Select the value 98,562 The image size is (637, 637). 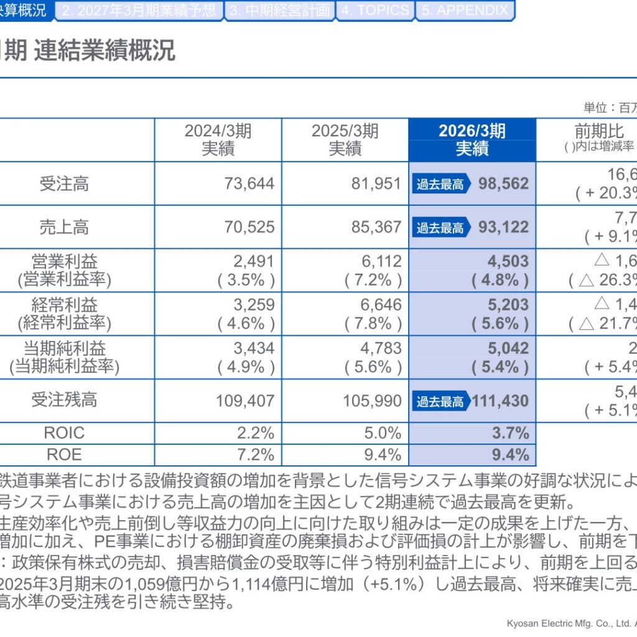click(x=503, y=184)
